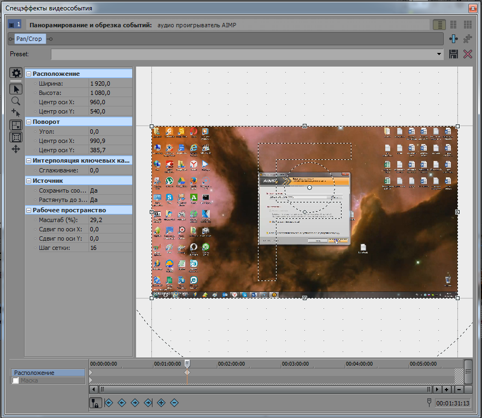
Task: Edit Сглаживание value field
Action: coord(110,170)
